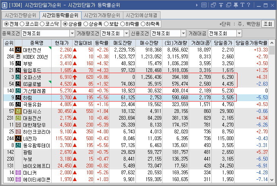Open the 종목조건 dropdown
Image resolution: width=277 pixels, height=186 pixels.
point(72,33)
